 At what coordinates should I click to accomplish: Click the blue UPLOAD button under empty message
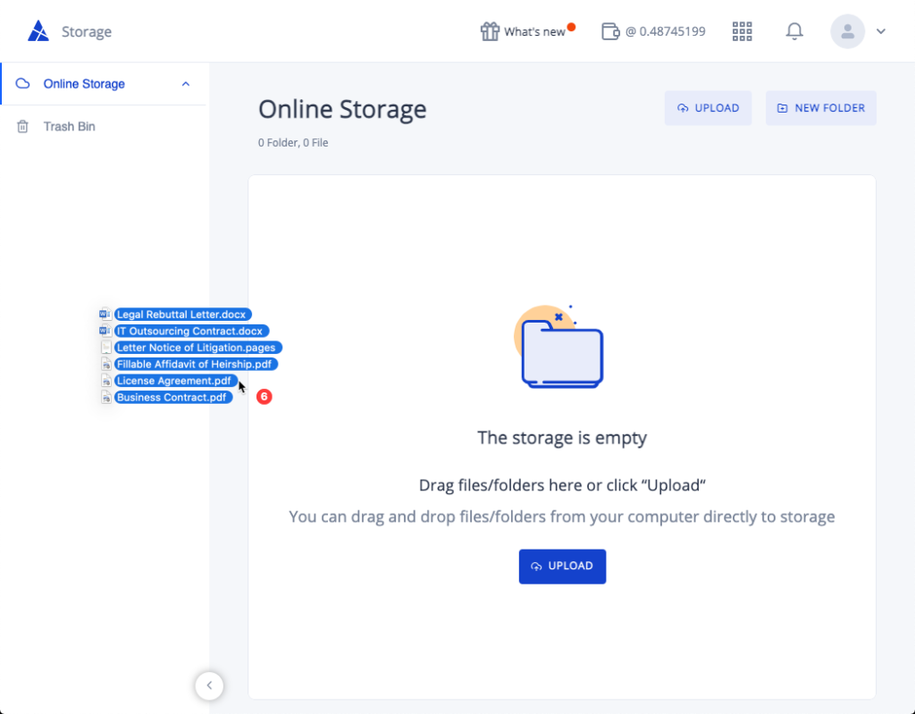562,567
